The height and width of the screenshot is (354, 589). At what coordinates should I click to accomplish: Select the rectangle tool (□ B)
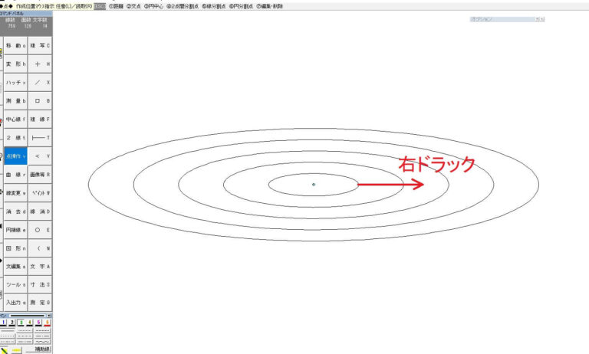40,101
